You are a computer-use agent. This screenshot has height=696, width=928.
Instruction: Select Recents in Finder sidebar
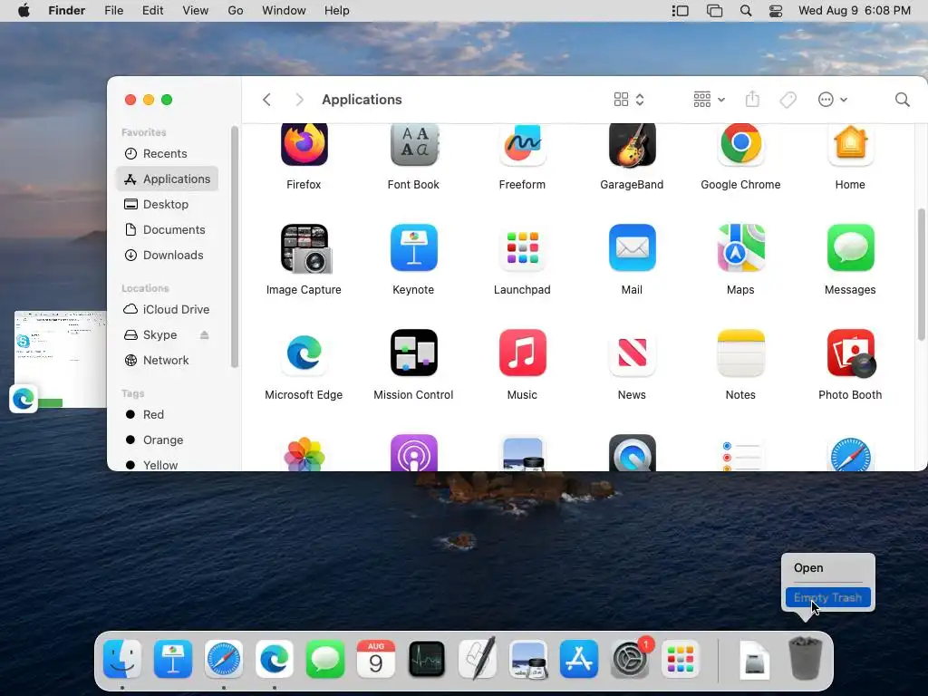point(168,154)
